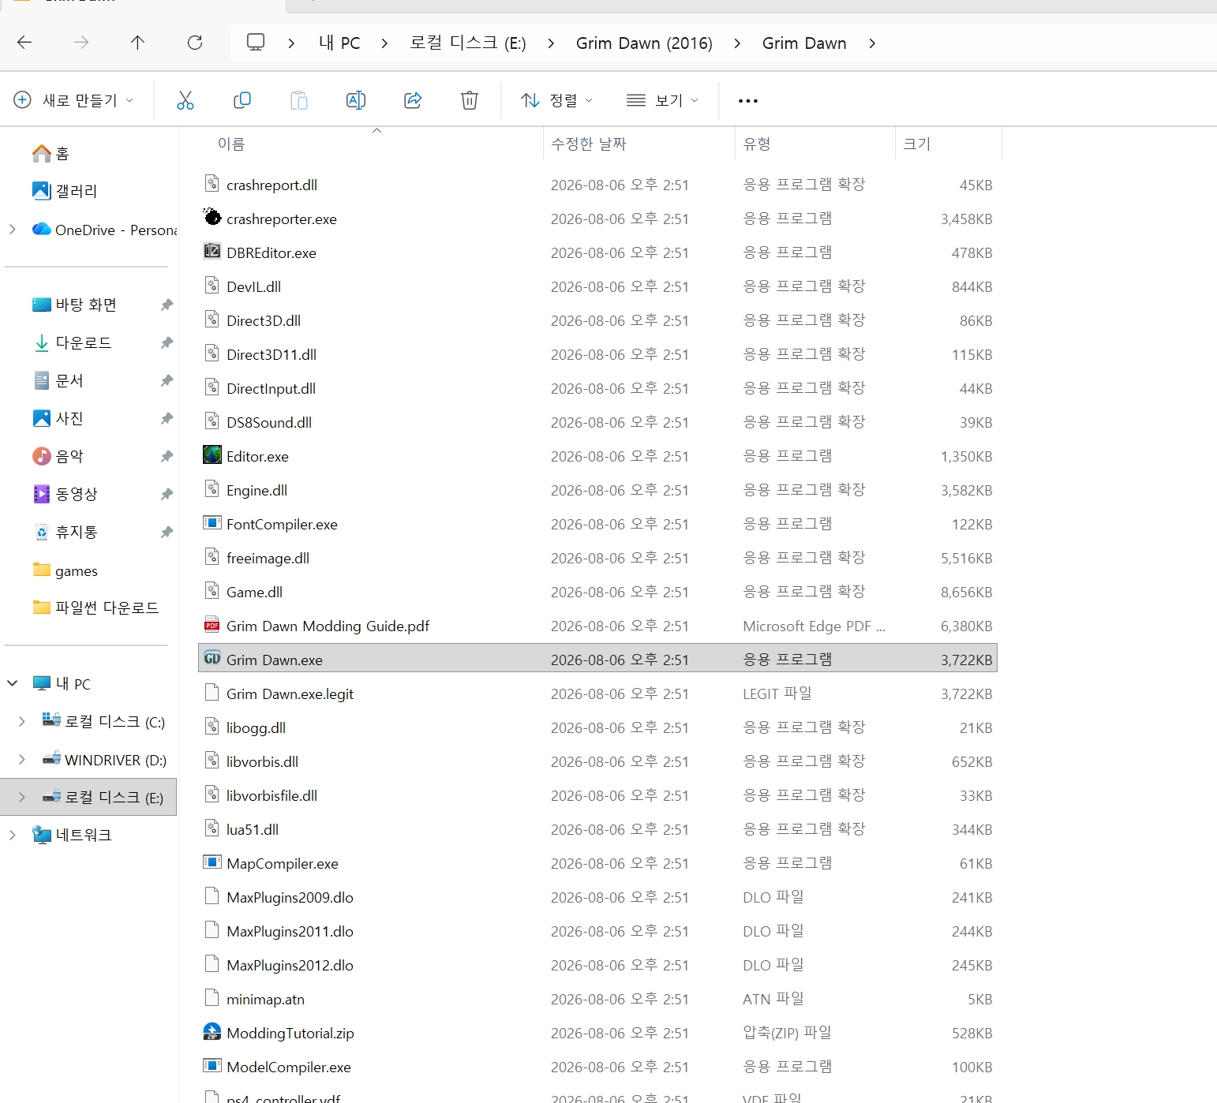Open the more options ellipsis menu

coord(748,101)
